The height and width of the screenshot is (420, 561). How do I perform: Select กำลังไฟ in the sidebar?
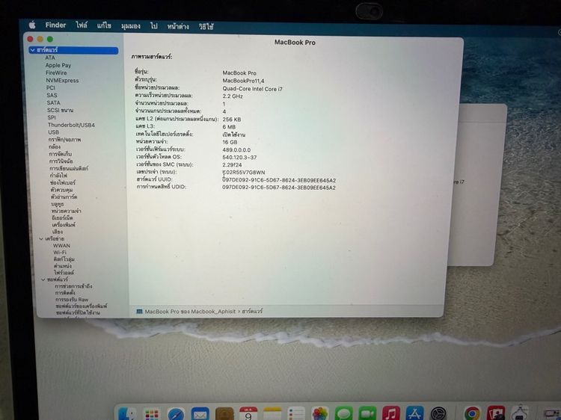tap(58, 175)
